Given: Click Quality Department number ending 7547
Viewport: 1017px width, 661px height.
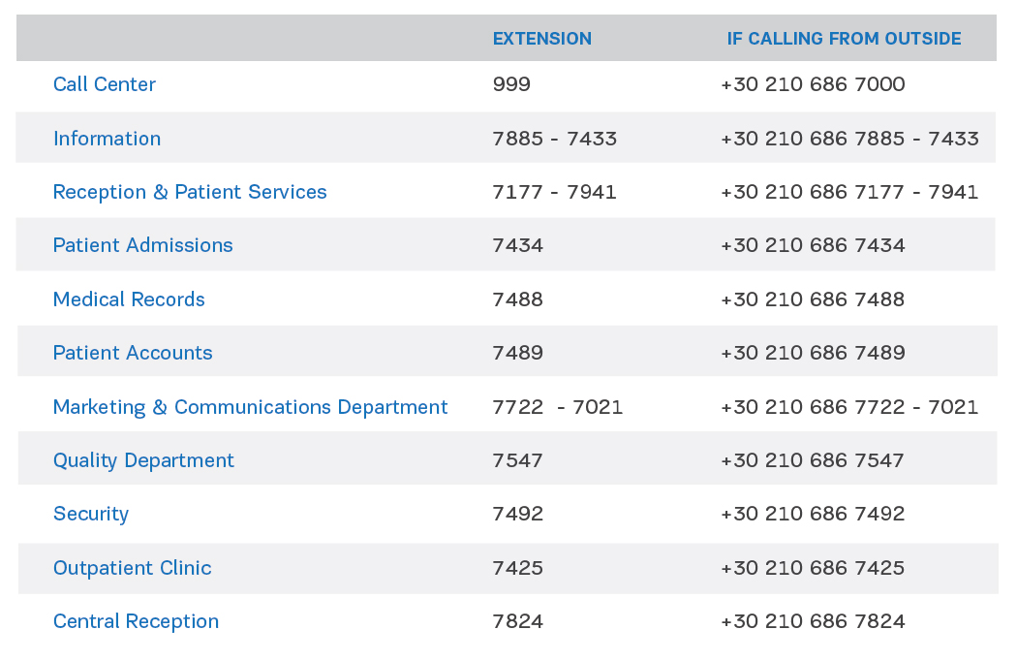Looking at the screenshot, I should tap(813, 460).
